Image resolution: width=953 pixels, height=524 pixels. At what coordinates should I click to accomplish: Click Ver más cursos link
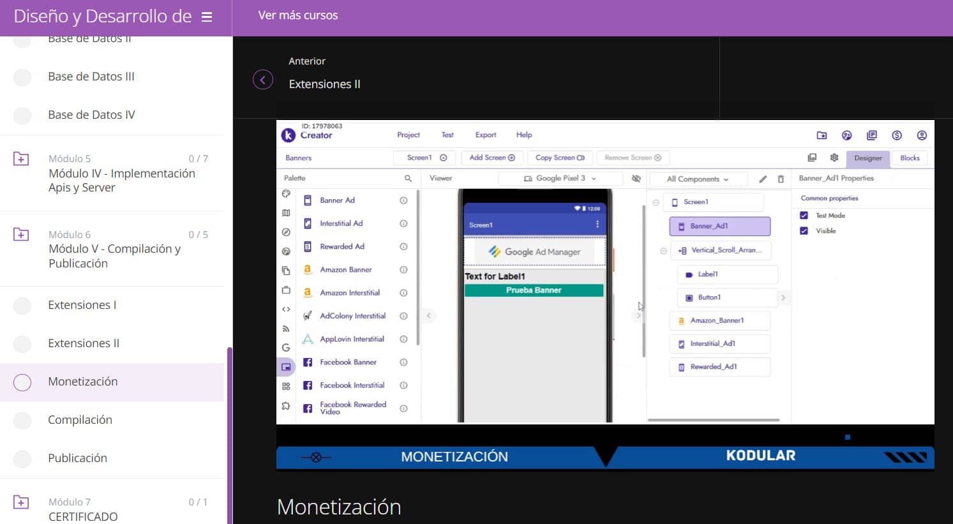pyautogui.click(x=297, y=15)
